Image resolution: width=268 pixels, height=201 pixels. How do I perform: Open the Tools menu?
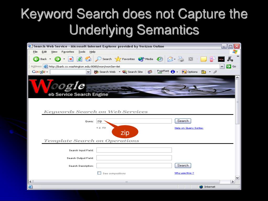pos(82,52)
